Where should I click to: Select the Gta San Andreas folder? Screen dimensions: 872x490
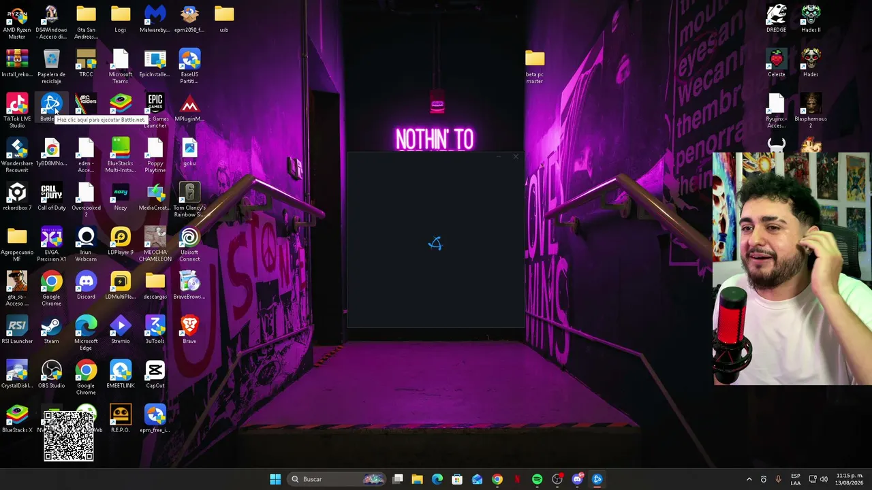86,22
